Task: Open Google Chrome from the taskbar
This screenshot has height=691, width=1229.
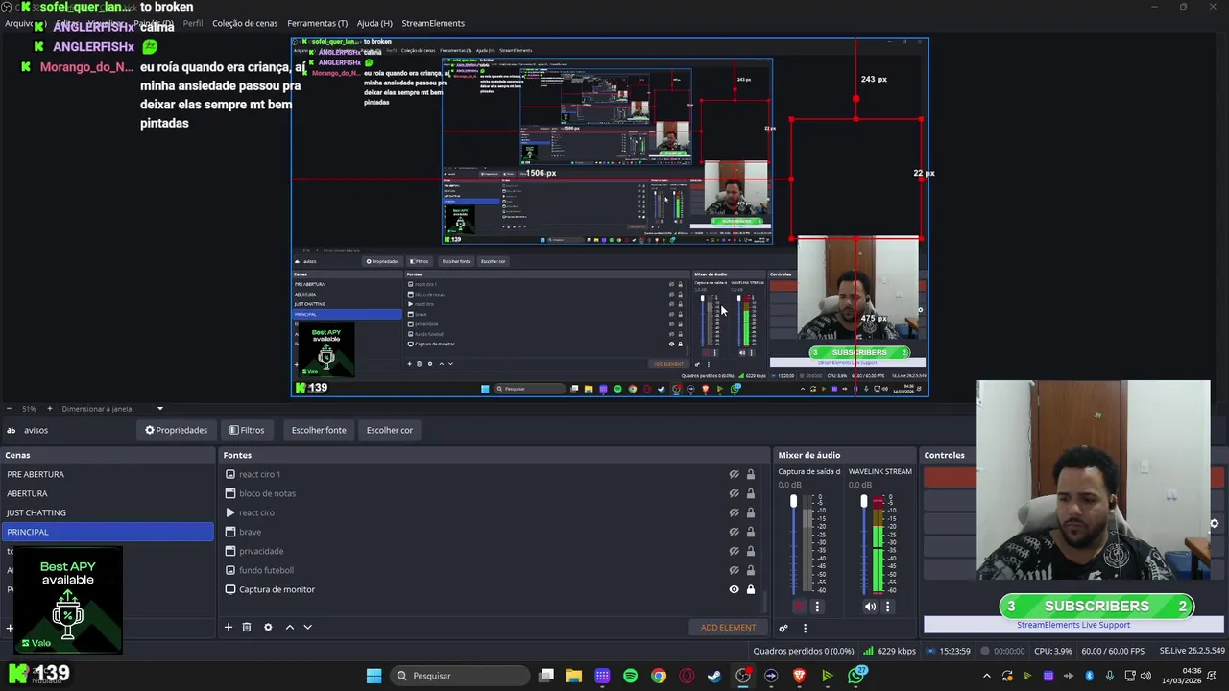Action: 659,676
